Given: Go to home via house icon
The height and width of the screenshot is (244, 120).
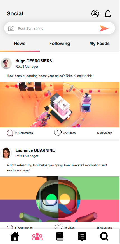Looking at the screenshot, I should (x=15, y=236).
